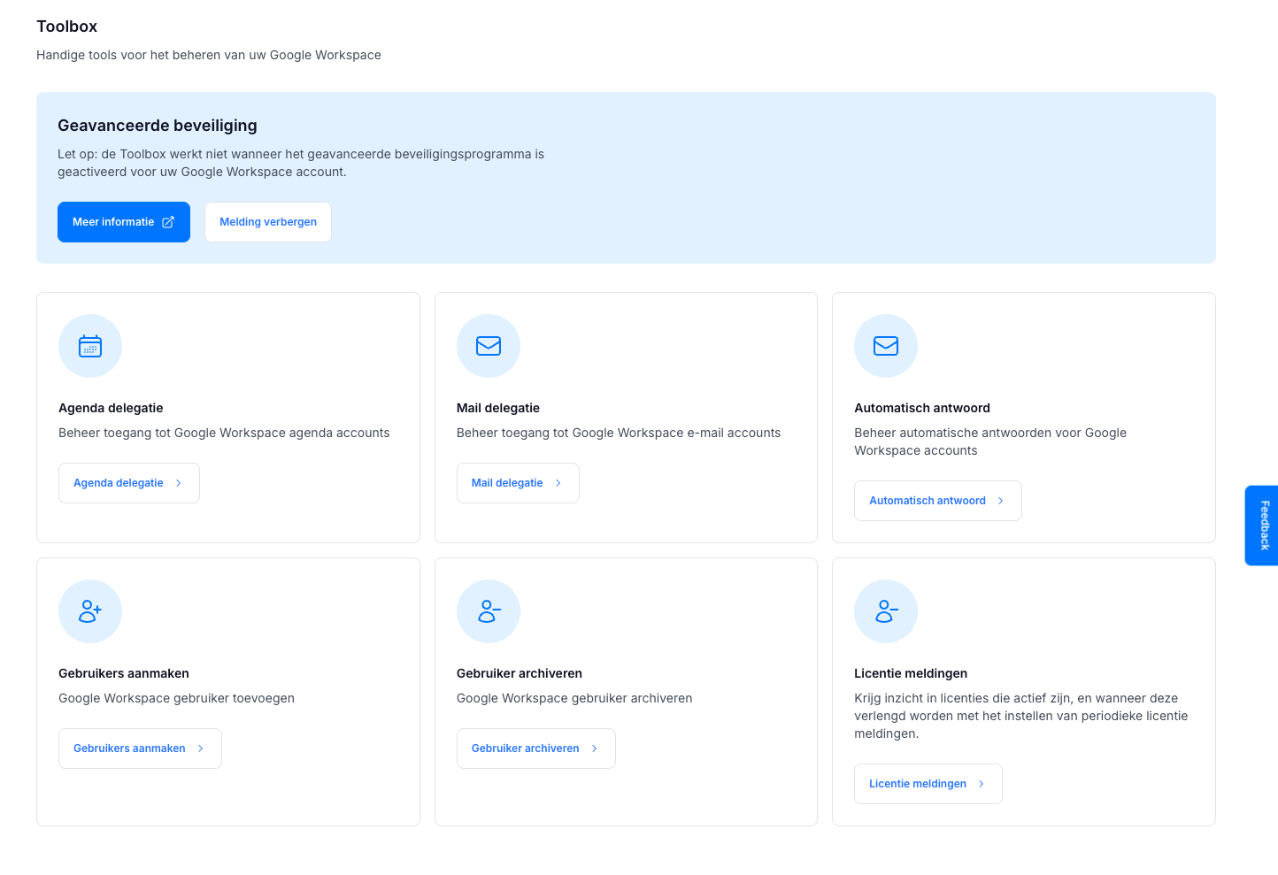Click the Licentie meldingen card heading
This screenshot has height=875, width=1278.
[x=911, y=673]
